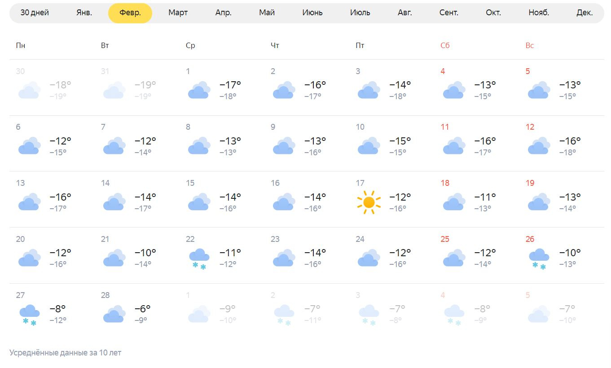Click the snow cloud icon on February 22
This screenshot has width=611, height=368.
click(x=199, y=259)
